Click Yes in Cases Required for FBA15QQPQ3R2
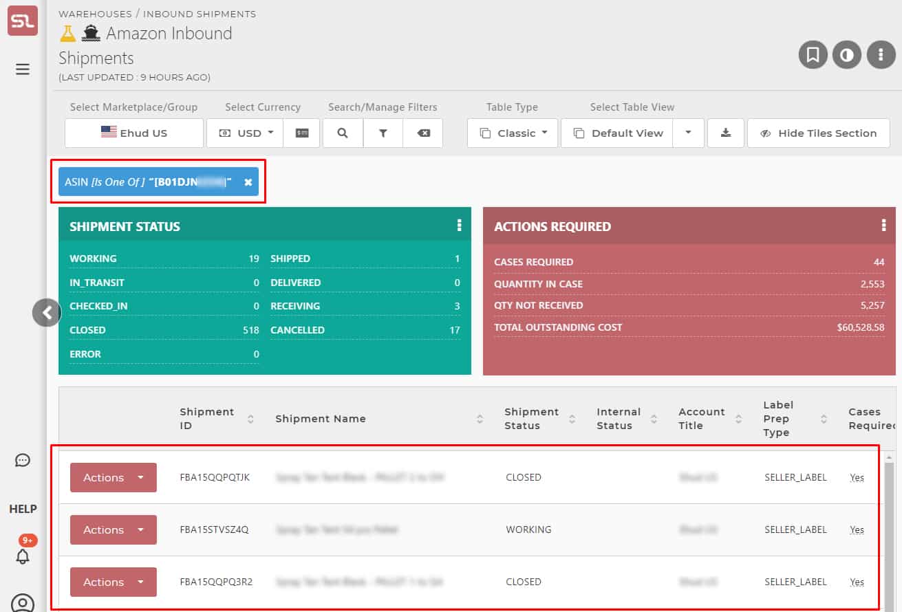The image size is (902, 612). (857, 582)
